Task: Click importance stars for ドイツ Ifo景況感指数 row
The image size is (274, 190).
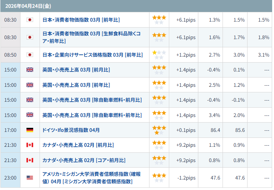Action: (x=159, y=130)
